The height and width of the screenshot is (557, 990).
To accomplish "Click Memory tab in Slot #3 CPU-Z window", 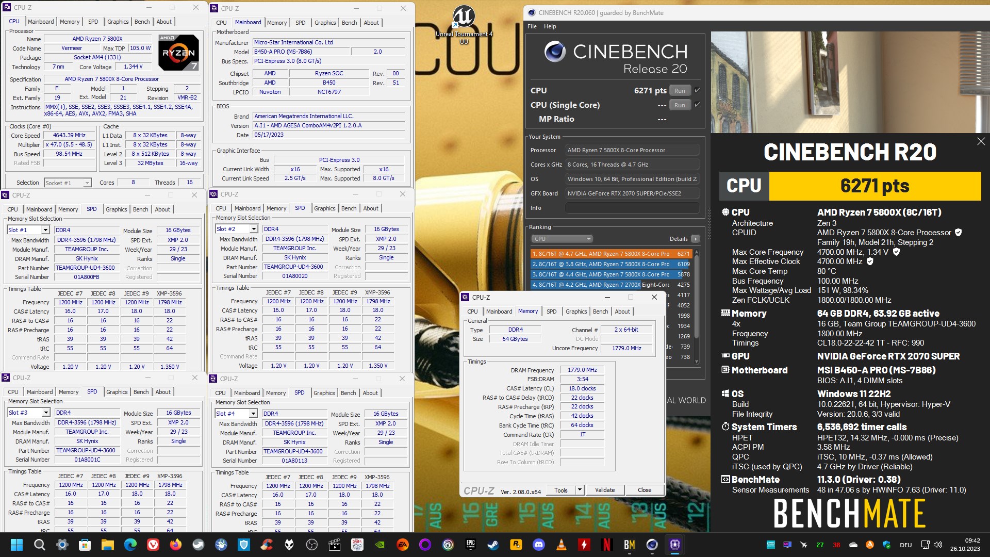I will pyautogui.click(x=69, y=392).
